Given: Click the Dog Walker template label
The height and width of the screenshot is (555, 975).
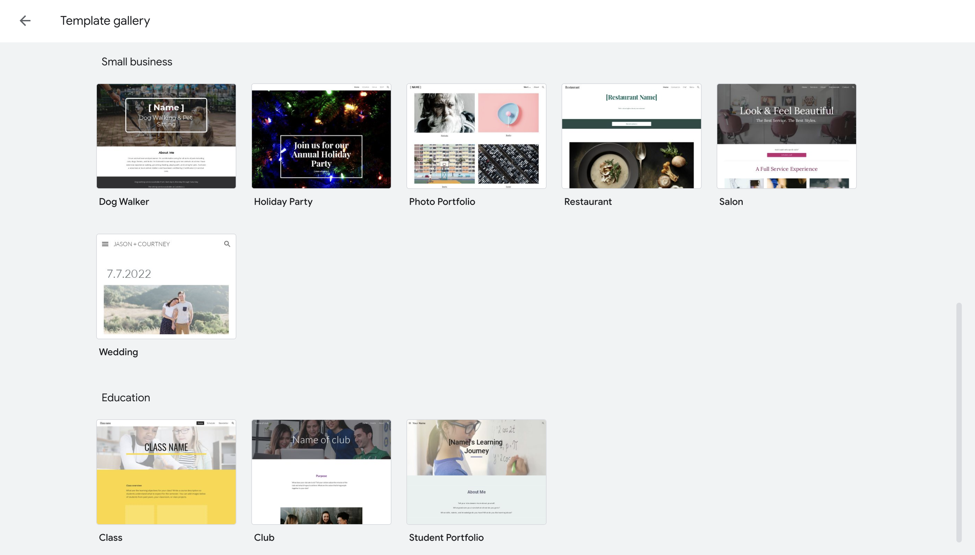Looking at the screenshot, I should point(124,201).
